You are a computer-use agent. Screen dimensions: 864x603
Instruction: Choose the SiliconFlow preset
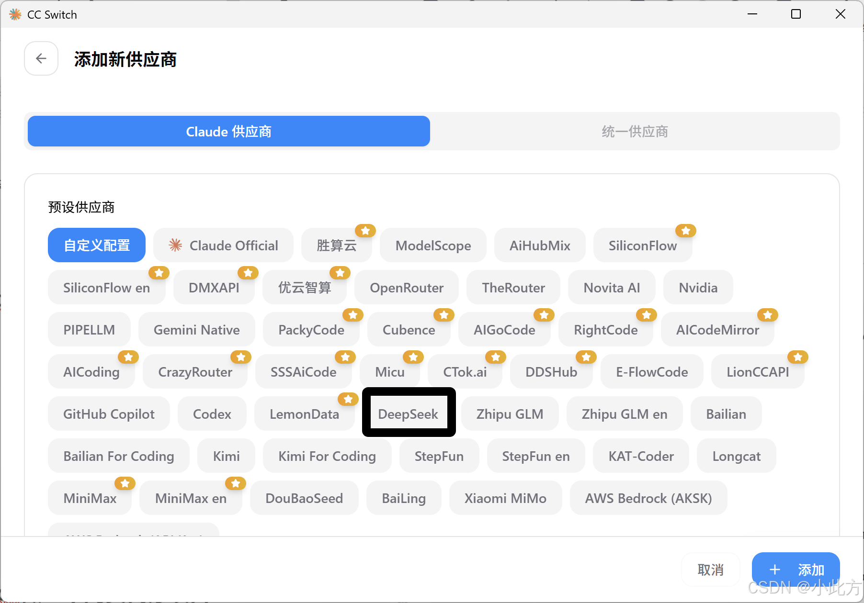point(643,245)
